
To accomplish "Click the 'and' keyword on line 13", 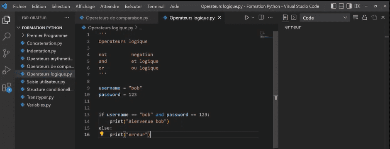I will tap(160, 115).
